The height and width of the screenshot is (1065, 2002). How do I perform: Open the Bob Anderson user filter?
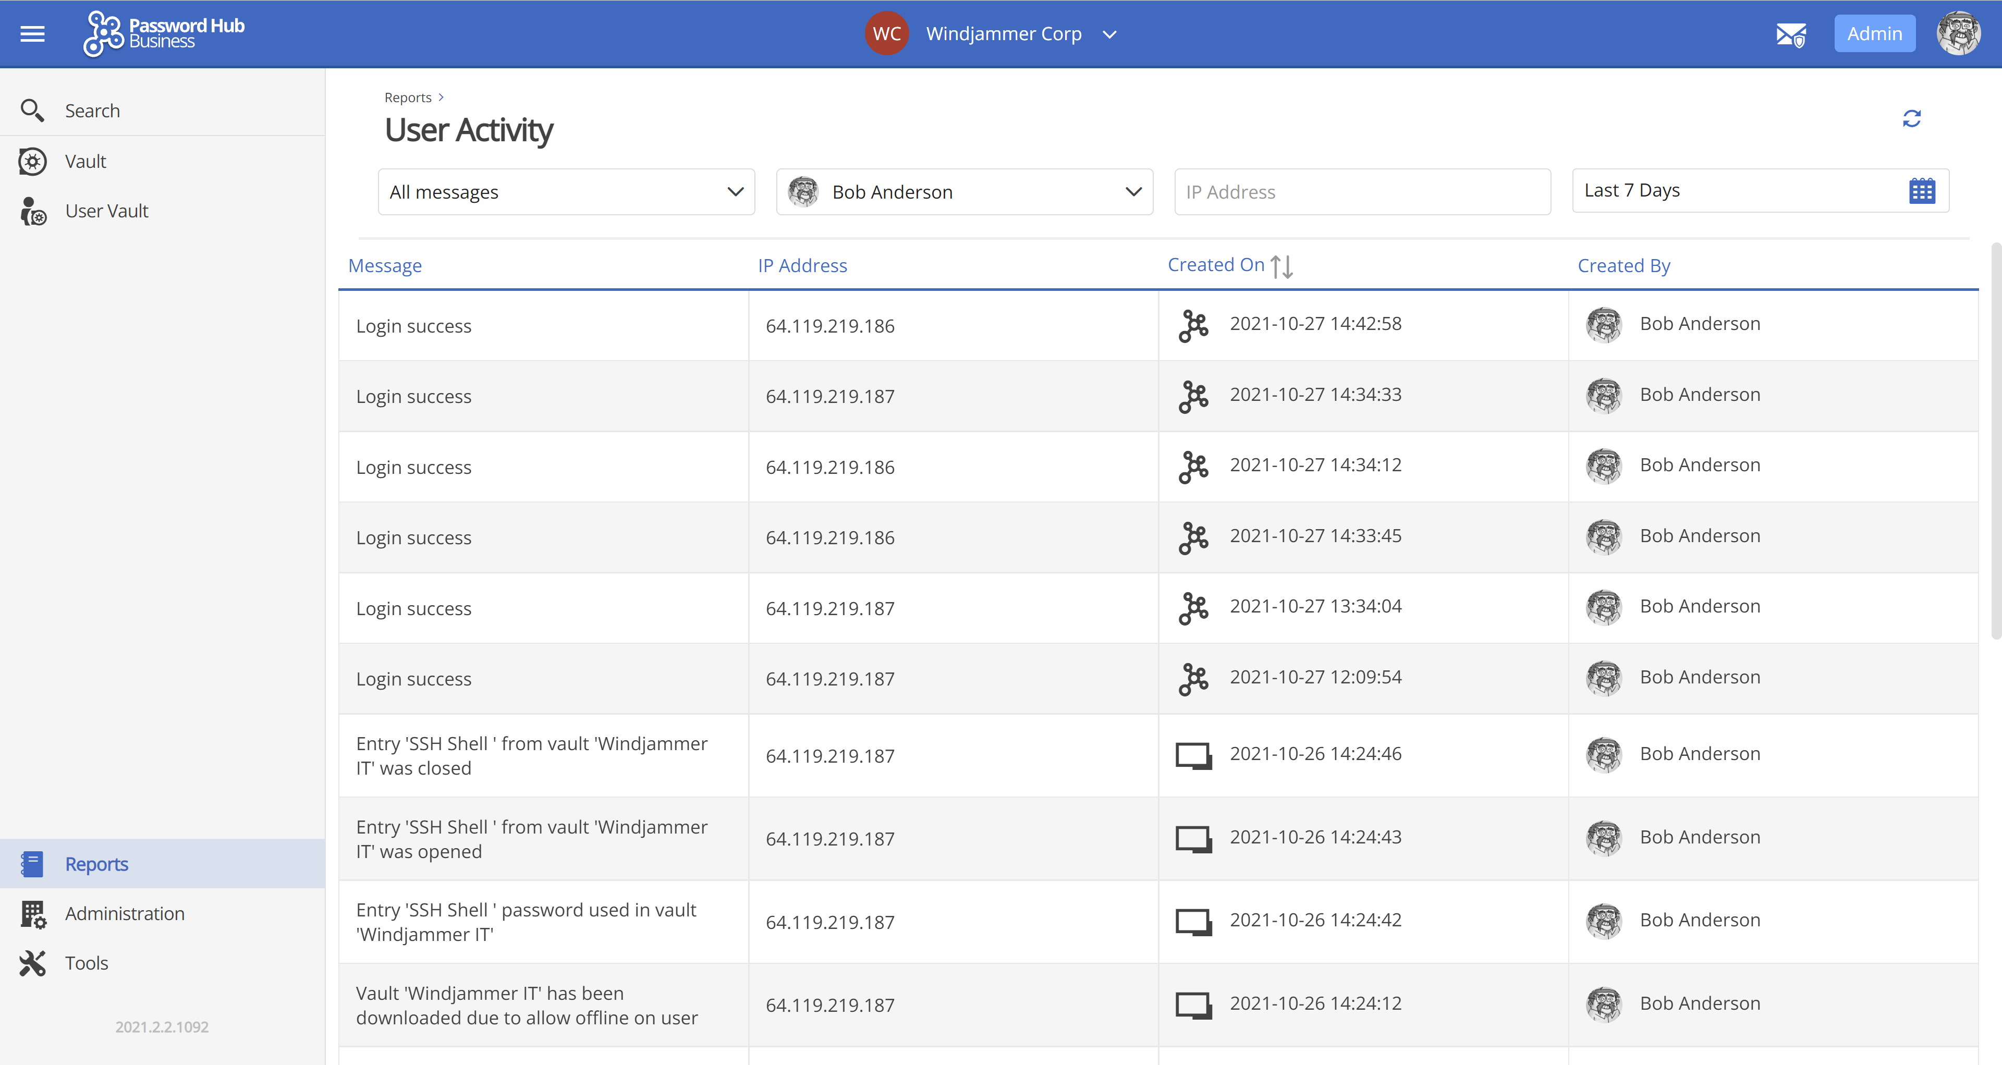(963, 192)
